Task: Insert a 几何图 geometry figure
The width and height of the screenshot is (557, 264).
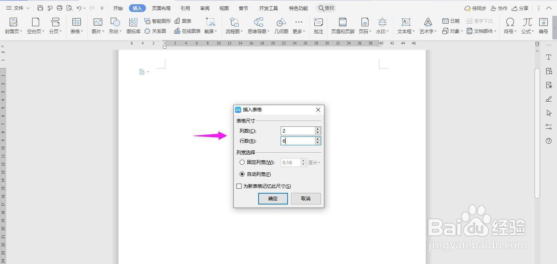Action: coord(281,26)
